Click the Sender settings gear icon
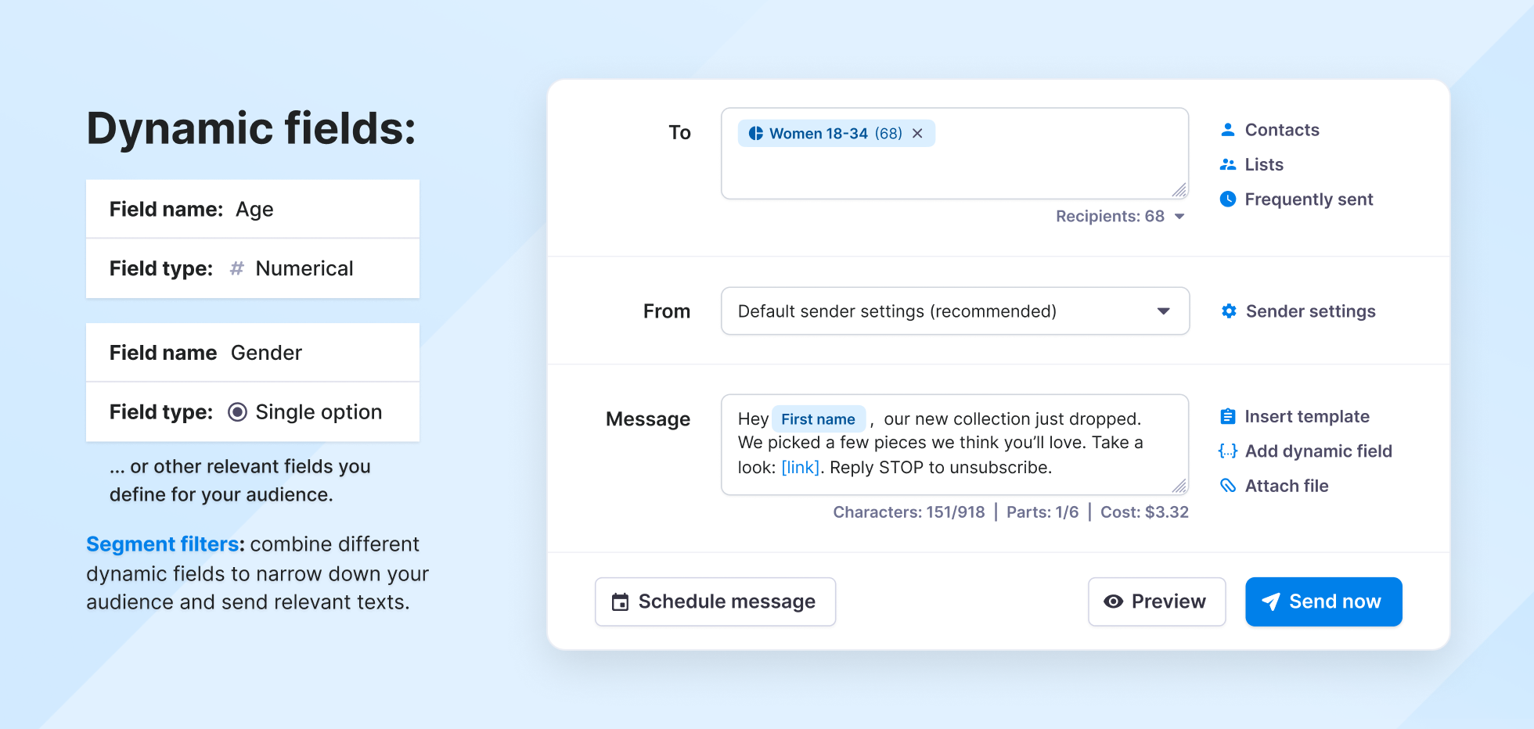The image size is (1534, 729). click(1229, 311)
